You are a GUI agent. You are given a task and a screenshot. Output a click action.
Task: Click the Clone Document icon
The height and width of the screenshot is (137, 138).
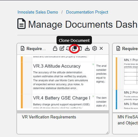(74, 49)
